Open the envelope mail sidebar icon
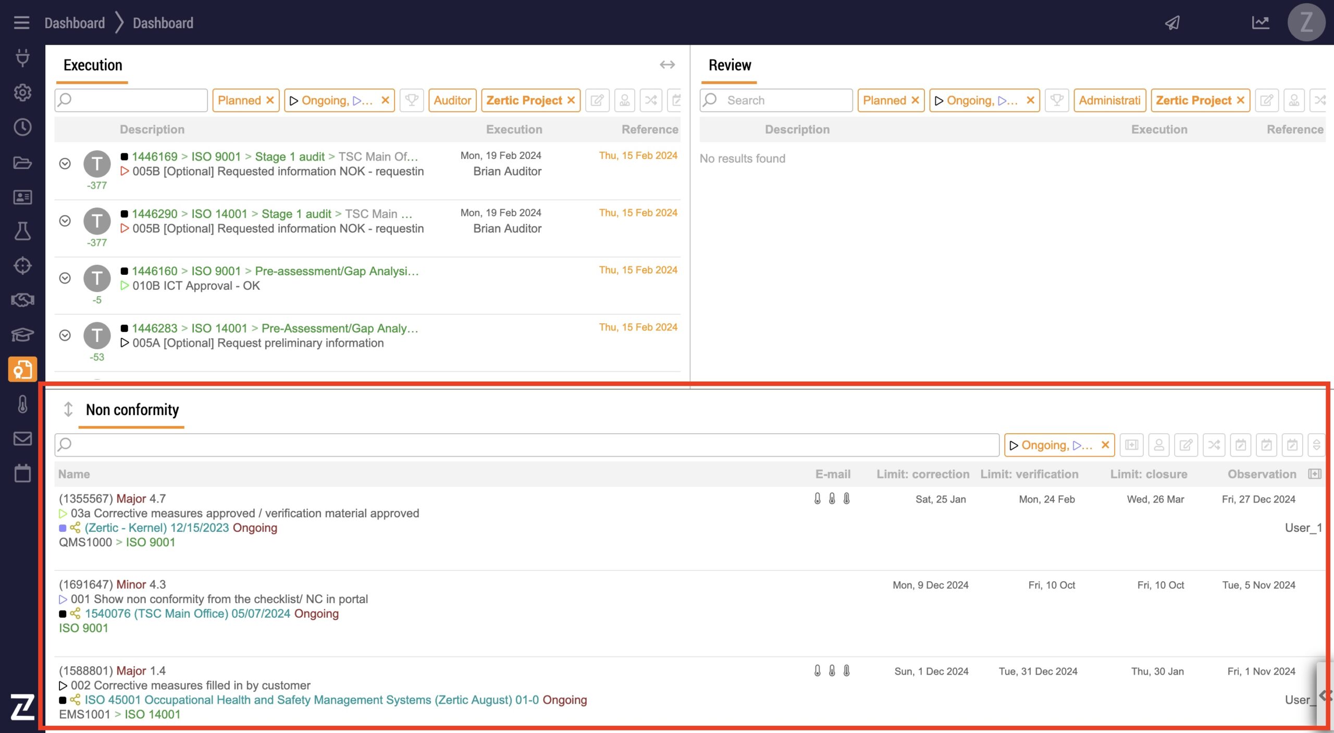This screenshot has height=733, width=1334. (22, 438)
